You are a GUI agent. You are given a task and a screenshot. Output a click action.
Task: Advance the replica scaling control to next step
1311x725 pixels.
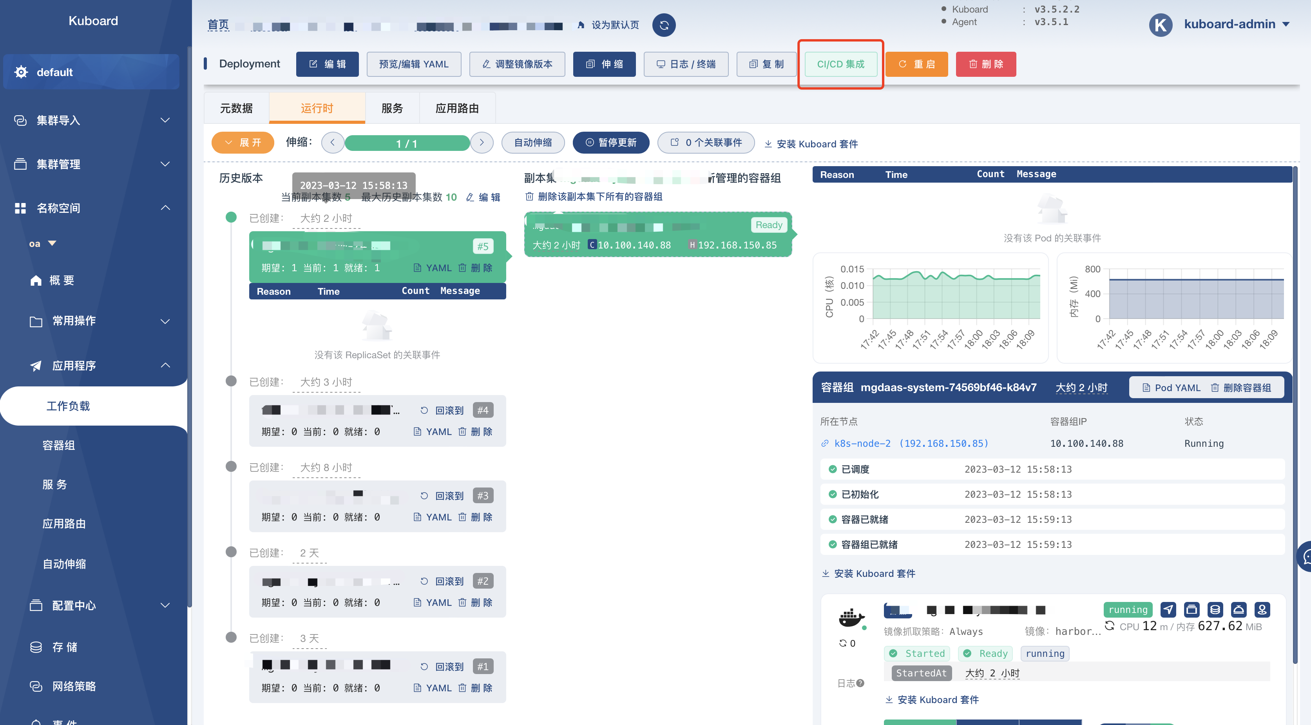tap(482, 143)
